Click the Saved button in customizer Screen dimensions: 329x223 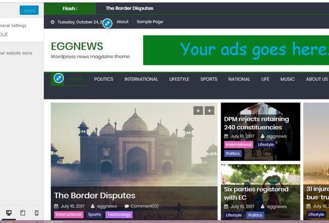click(x=29, y=10)
